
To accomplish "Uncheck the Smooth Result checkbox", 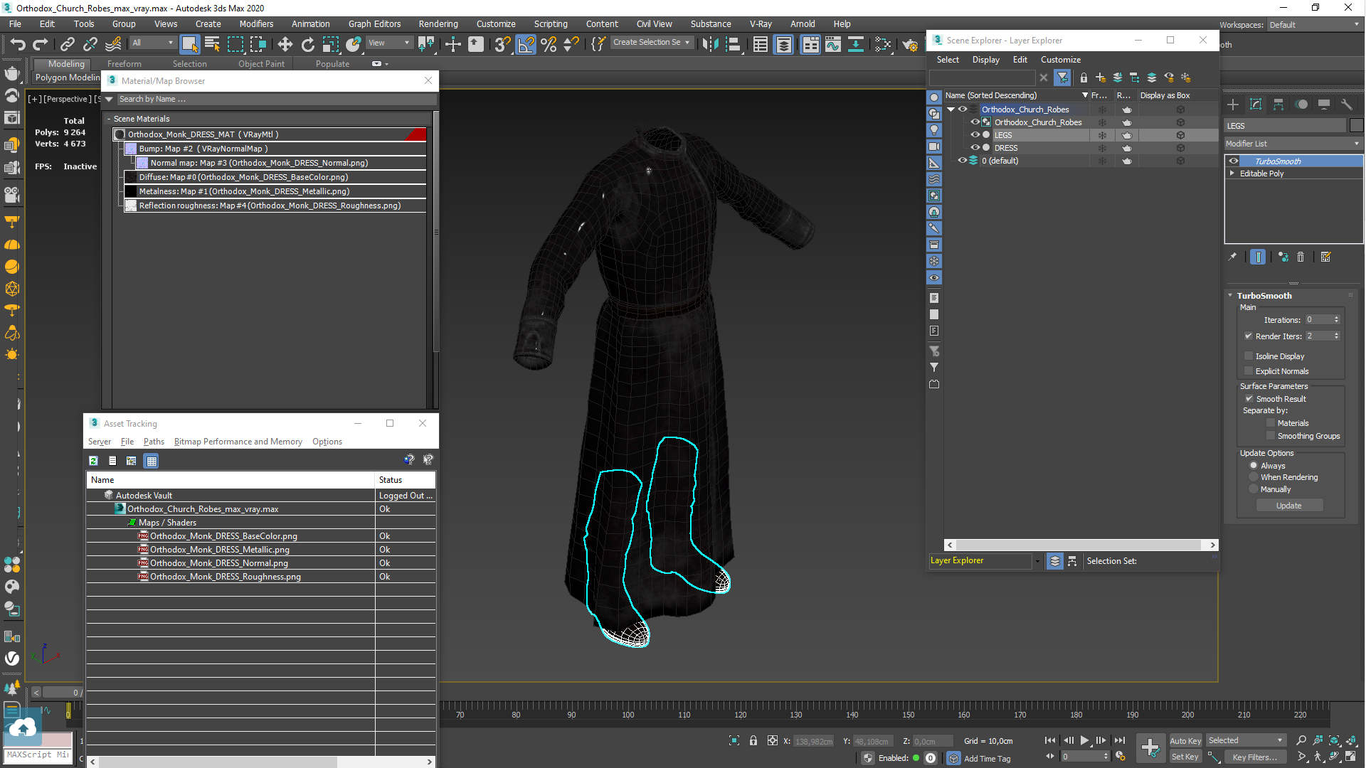I will [x=1249, y=399].
